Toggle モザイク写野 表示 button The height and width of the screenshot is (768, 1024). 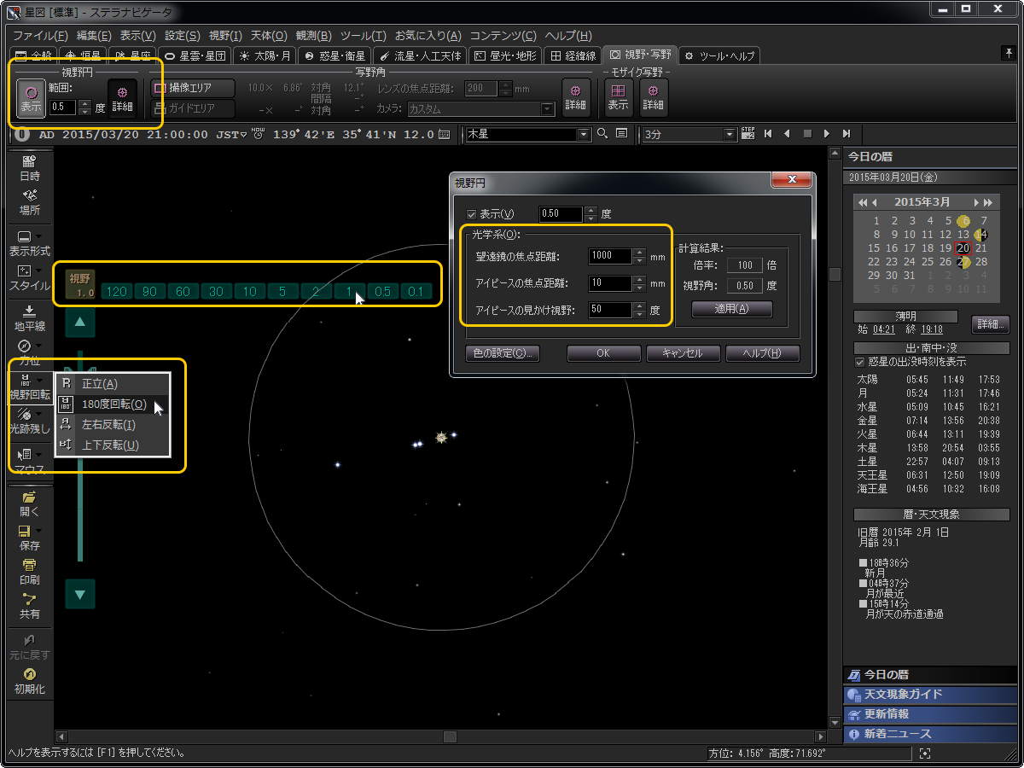pos(618,97)
